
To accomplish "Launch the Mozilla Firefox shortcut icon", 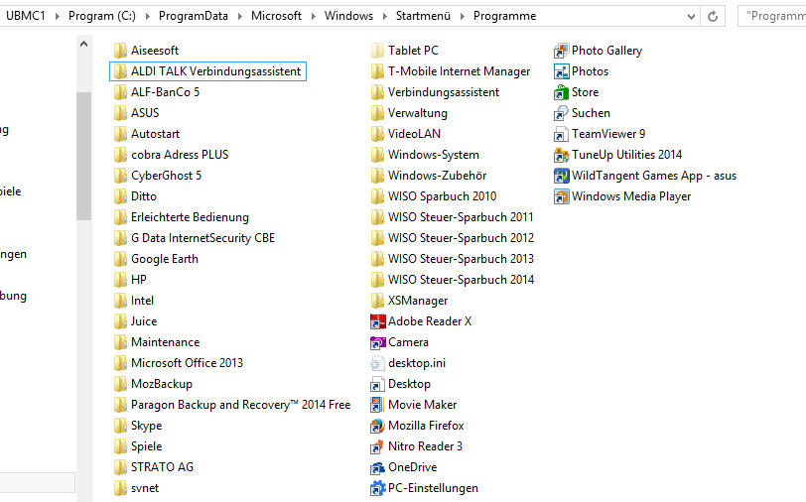I will [x=378, y=426].
